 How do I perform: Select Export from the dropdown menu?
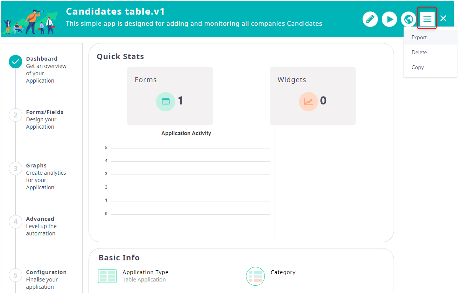[419, 37]
